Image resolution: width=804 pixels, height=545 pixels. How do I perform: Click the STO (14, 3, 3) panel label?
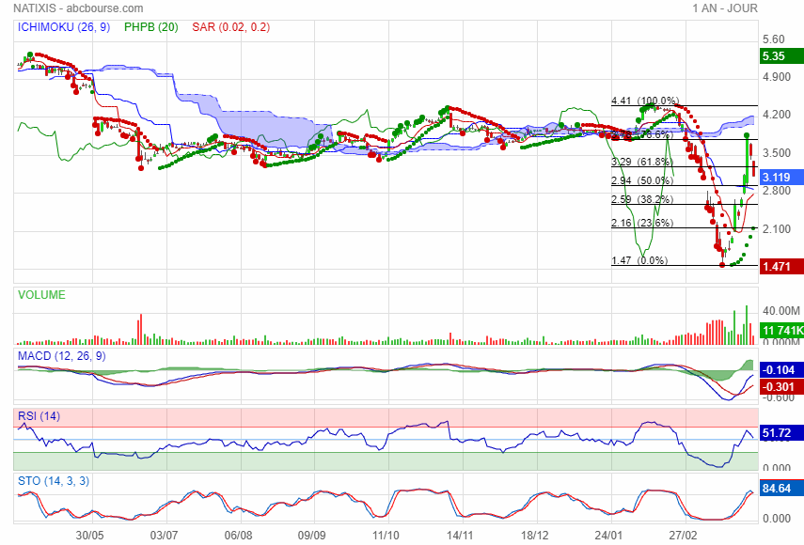point(54,481)
